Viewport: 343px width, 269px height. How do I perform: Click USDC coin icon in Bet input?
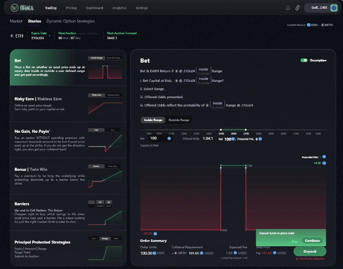[169, 138]
